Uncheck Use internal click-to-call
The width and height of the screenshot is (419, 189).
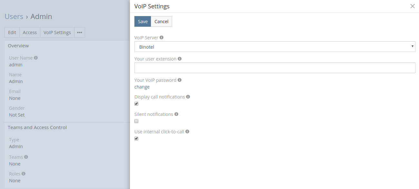tap(136, 138)
